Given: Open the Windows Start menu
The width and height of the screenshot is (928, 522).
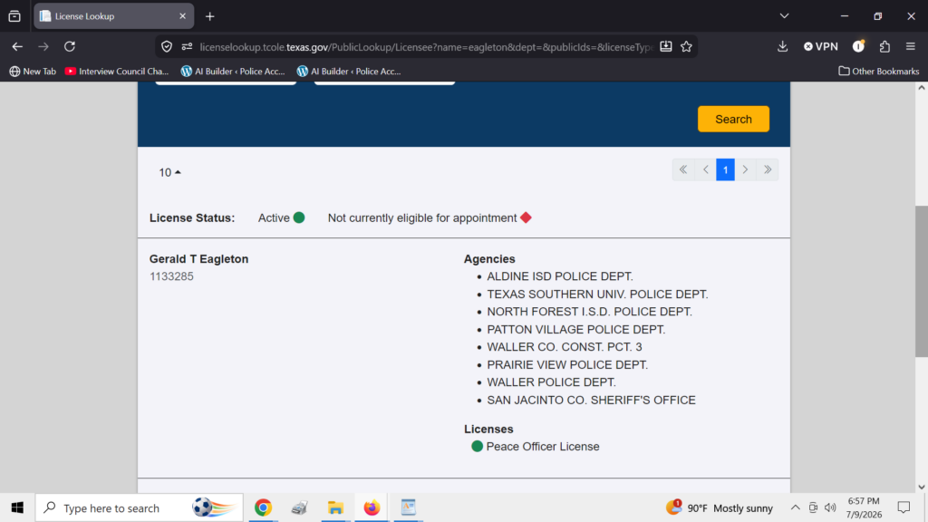Looking at the screenshot, I should click(17, 507).
